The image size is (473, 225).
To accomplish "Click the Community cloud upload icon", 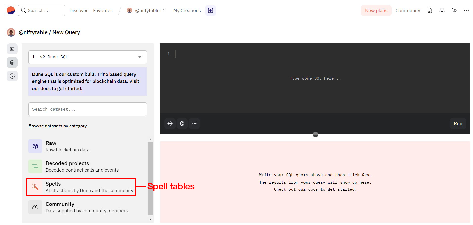I will (x=35, y=207).
